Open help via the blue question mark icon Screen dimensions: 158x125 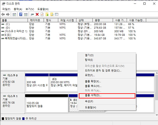point(21,14)
